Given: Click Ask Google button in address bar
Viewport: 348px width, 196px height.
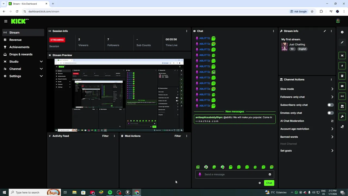Looking at the screenshot, I should [x=298, y=11].
